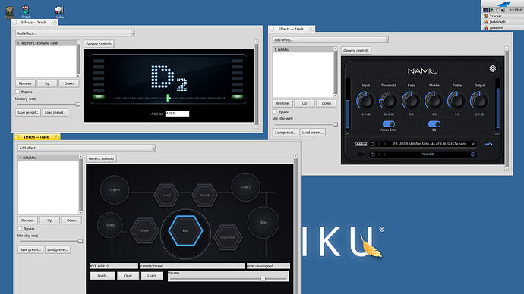This screenshot has width=524, height=294.
Task: Click Mix dry-wet slider in DRUMku window
Action: click(x=50, y=241)
